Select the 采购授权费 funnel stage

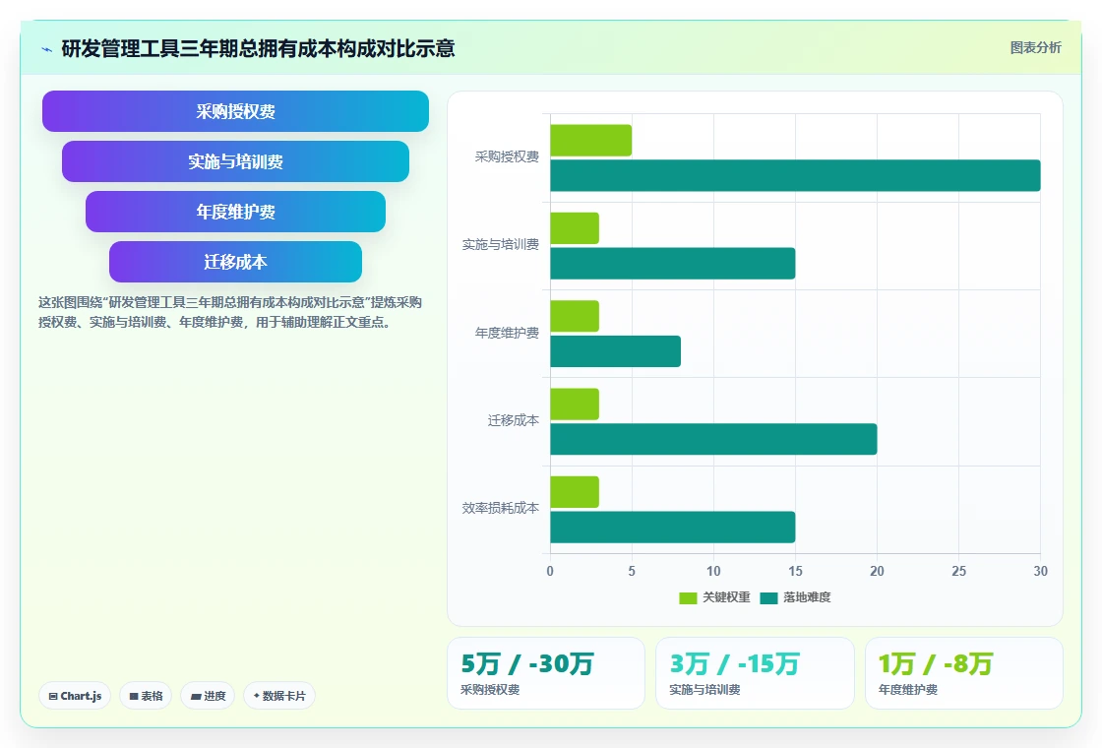click(x=235, y=111)
